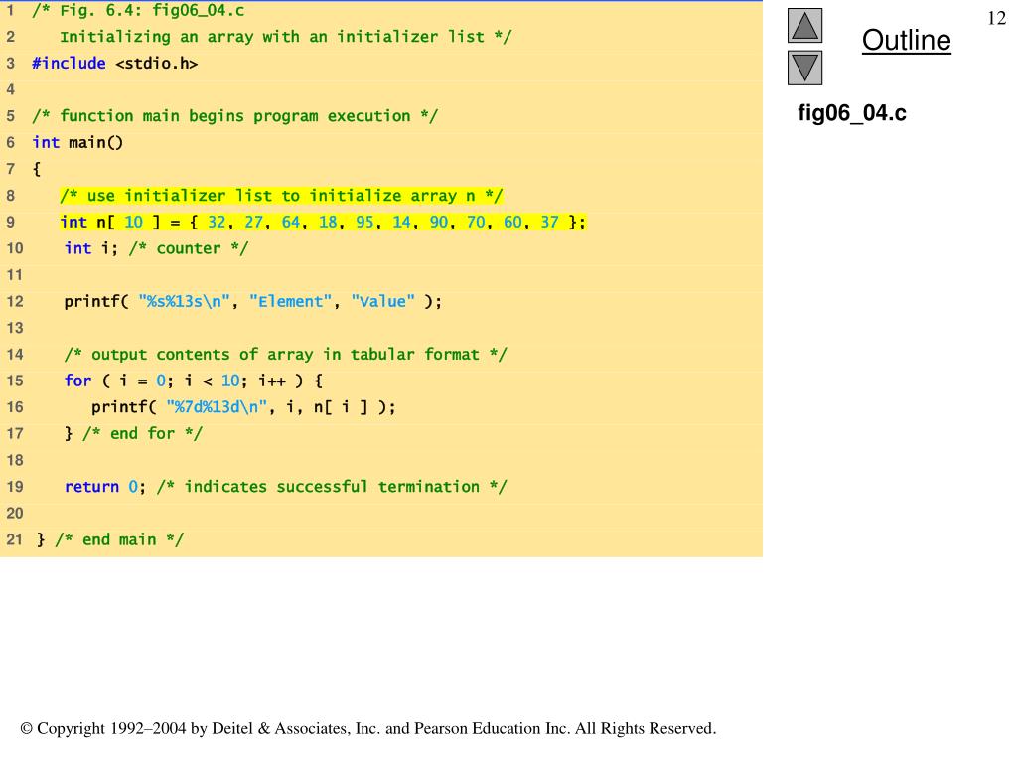Image resolution: width=1017 pixels, height=763 pixels.
Task: Click the end for comment
Action: tap(143, 433)
